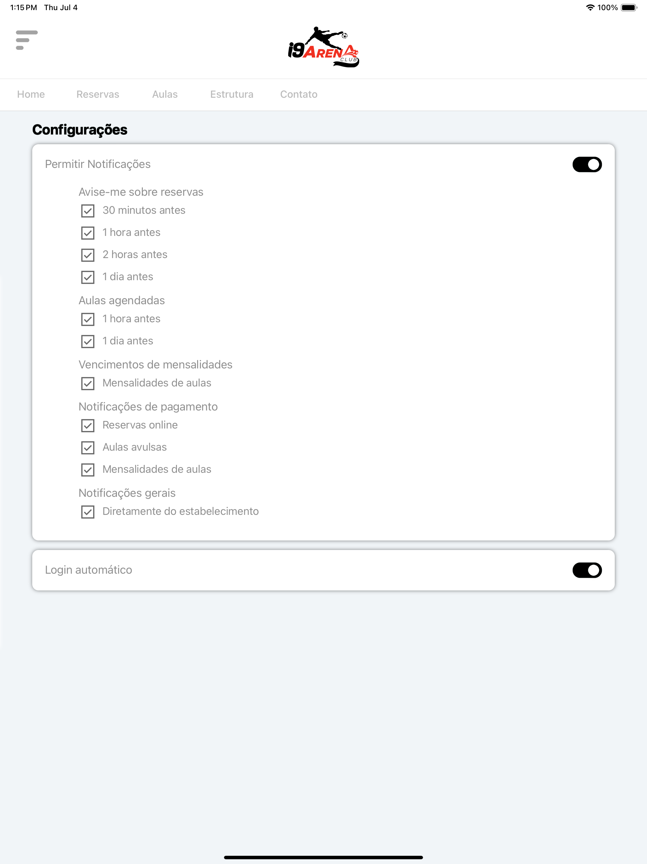647x864 pixels.
Task: Disable the Permitir Notificações switch
Action: click(587, 164)
